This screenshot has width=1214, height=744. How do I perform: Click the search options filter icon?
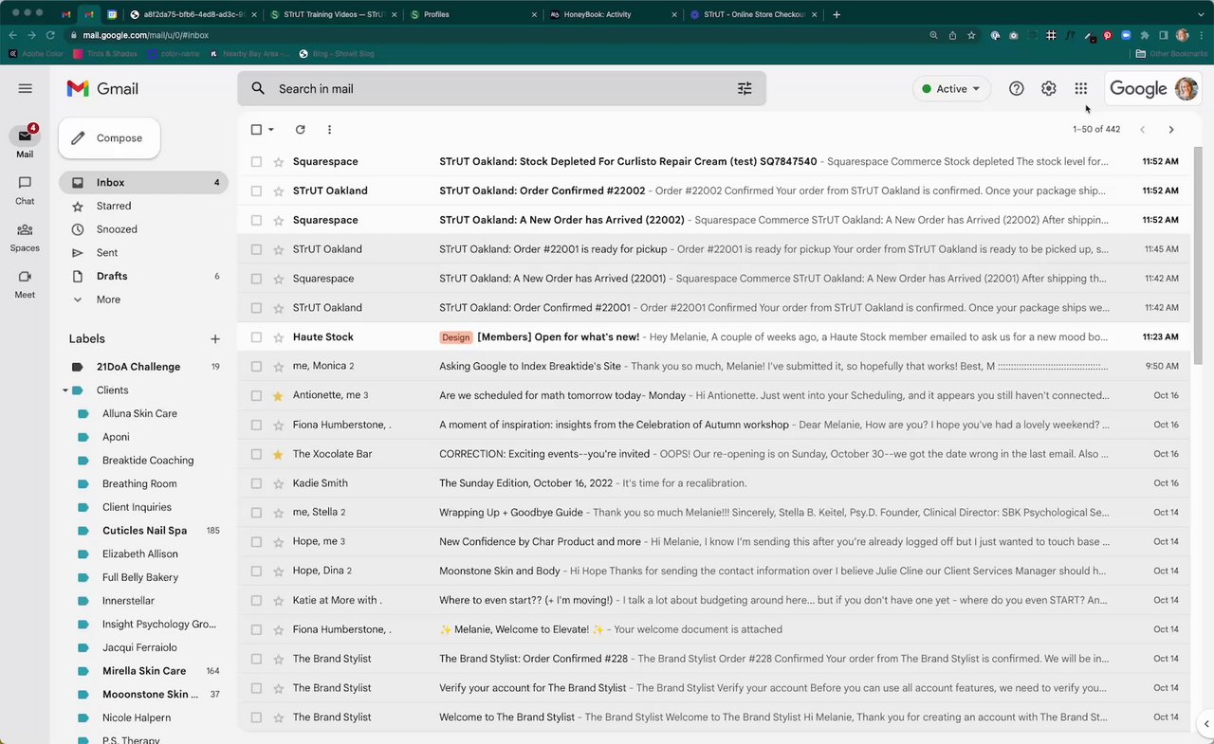coord(745,88)
